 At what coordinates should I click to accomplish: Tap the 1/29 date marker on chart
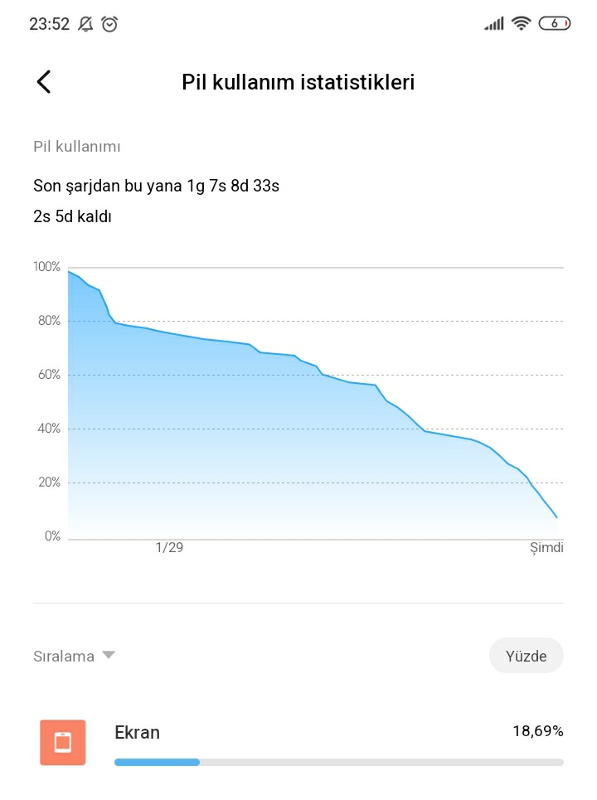169,547
